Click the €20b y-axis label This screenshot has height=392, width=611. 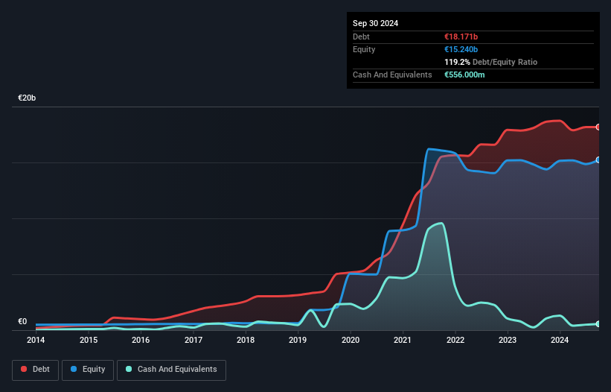27,98
